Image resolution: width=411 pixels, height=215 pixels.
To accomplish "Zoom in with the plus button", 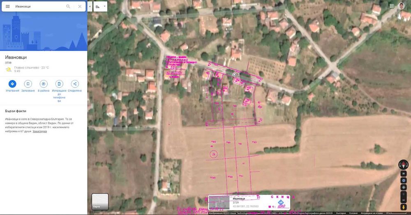I will pyautogui.click(x=404, y=194).
